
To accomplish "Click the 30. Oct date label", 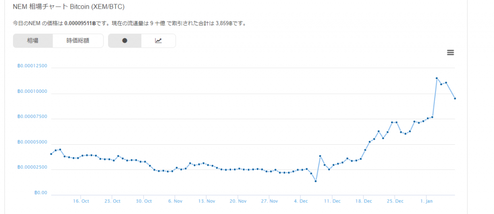I will click(x=144, y=201).
